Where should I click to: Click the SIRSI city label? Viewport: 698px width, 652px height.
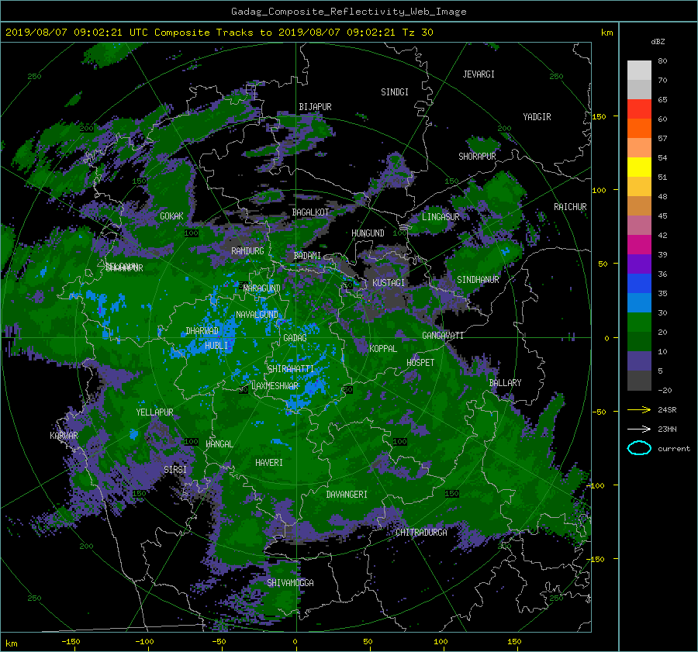coord(175,469)
